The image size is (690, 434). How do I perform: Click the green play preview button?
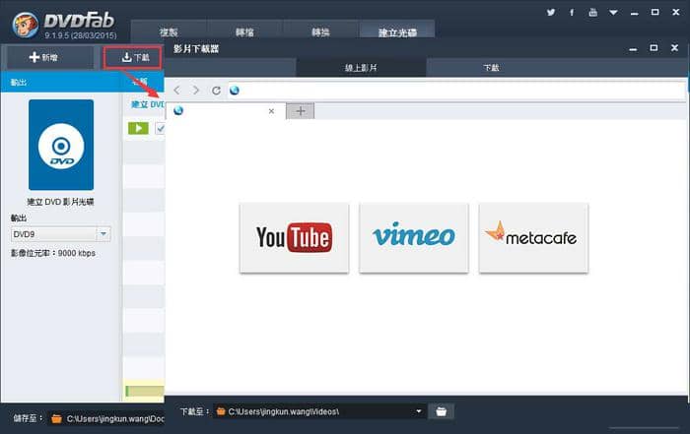(138, 128)
